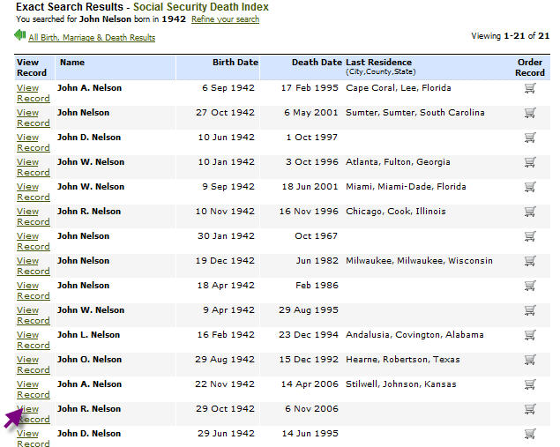The image size is (560, 447).
Task: Click death date 18 Jun 2001
Action: [x=310, y=186]
